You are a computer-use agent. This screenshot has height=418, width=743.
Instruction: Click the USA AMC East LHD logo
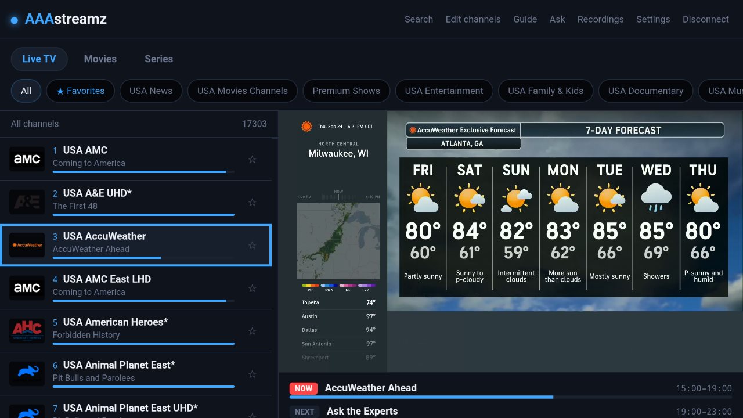(27, 288)
